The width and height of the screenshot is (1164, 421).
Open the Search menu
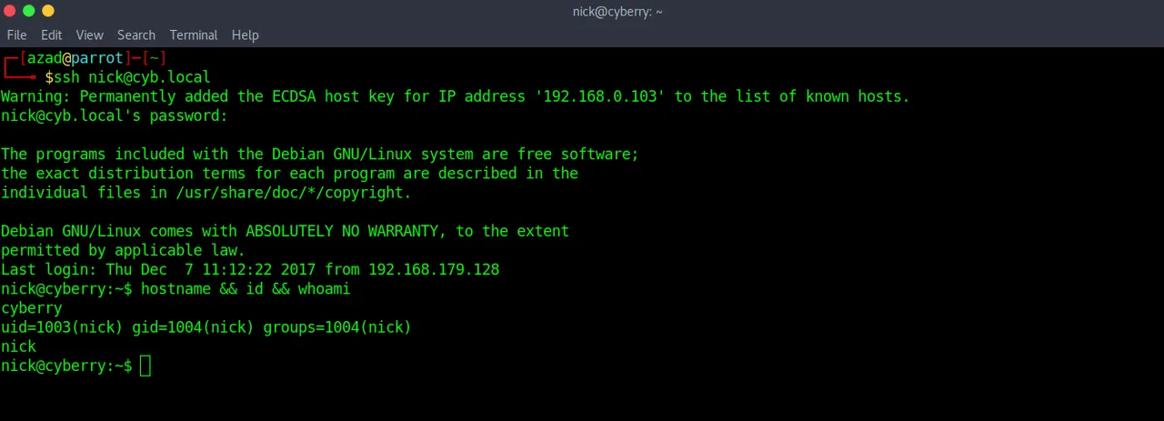click(x=136, y=35)
